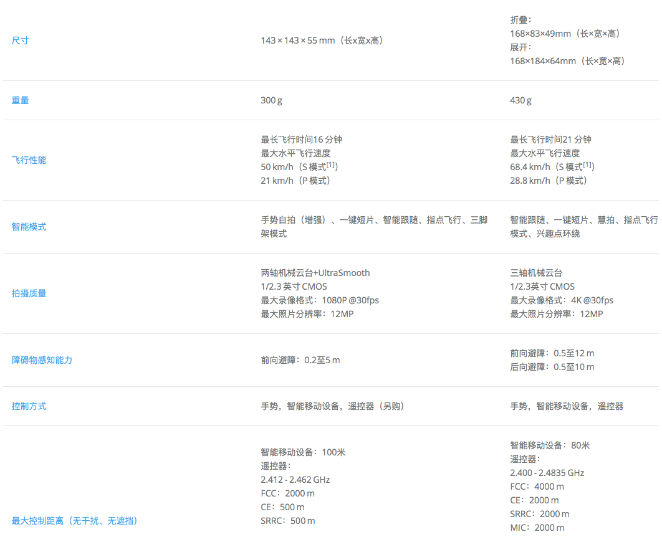Select the 最大录像格式：4K @30fps line
Viewport: 662px width, 537px height.
[562, 300]
